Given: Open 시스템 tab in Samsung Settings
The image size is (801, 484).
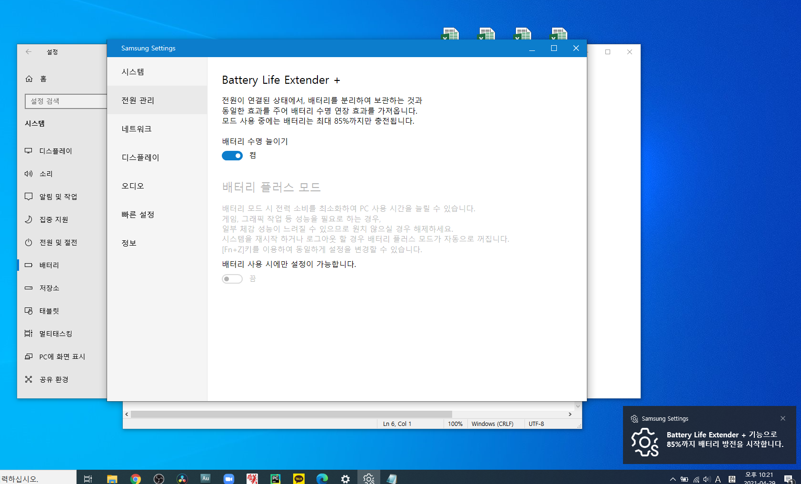Looking at the screenshot, I should click(157, 71).
